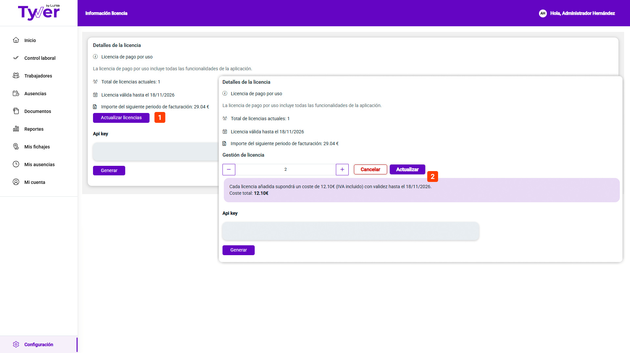The image size is (630, 353).
Task: Click the license quantity field showing 2
Action: 286,169
